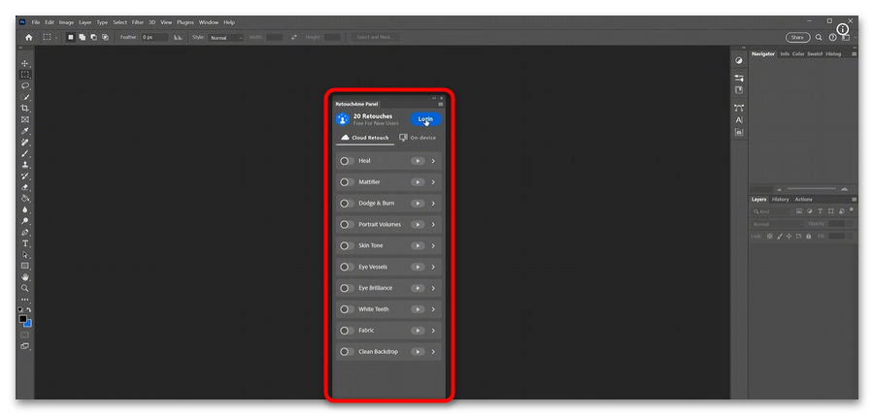Run the Fabric play button
874x415 pixels.
(x=418, y=331)
